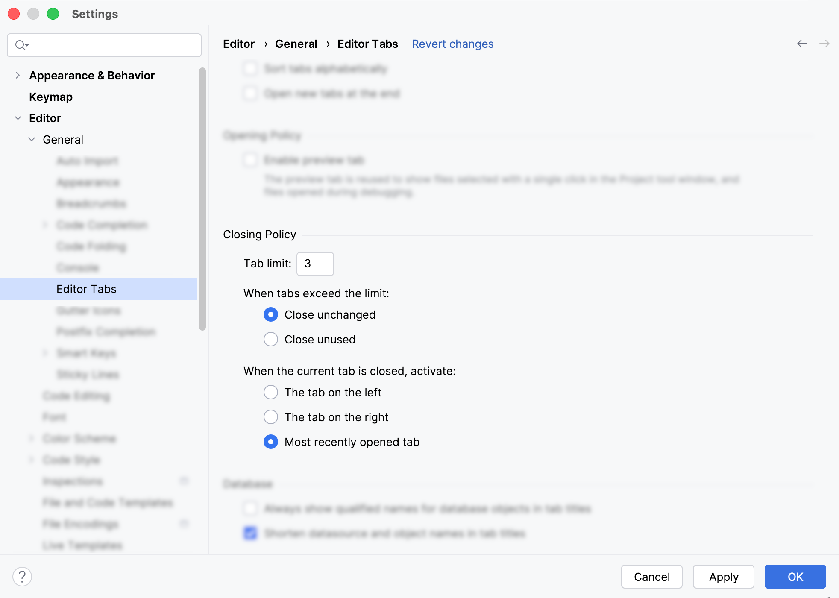Open the Keymap settings page

click(x=51, y=97)
